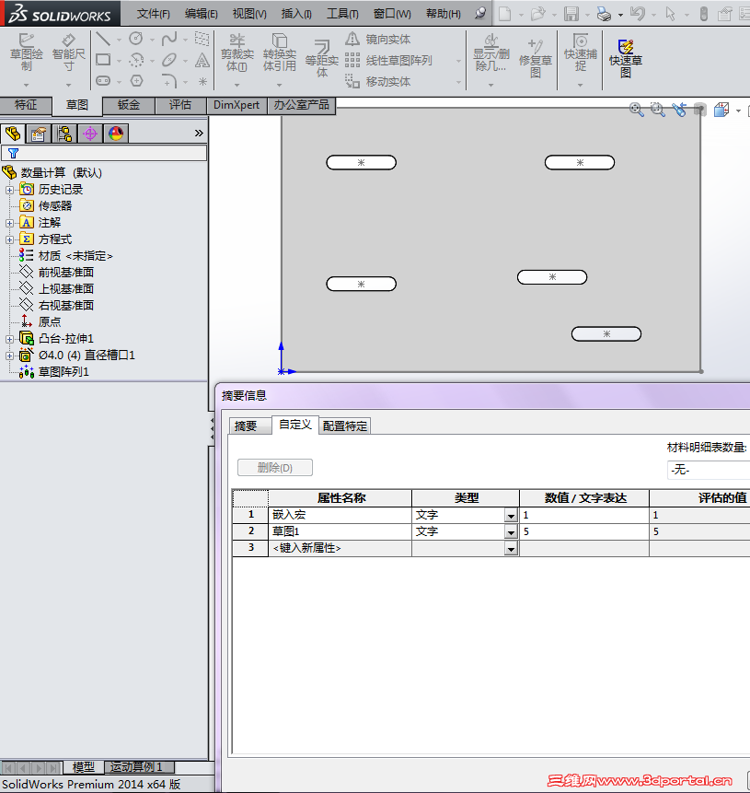Open the ConfigurationManager tab icon
Screen dimensions: 750x793
coord(64,134)
